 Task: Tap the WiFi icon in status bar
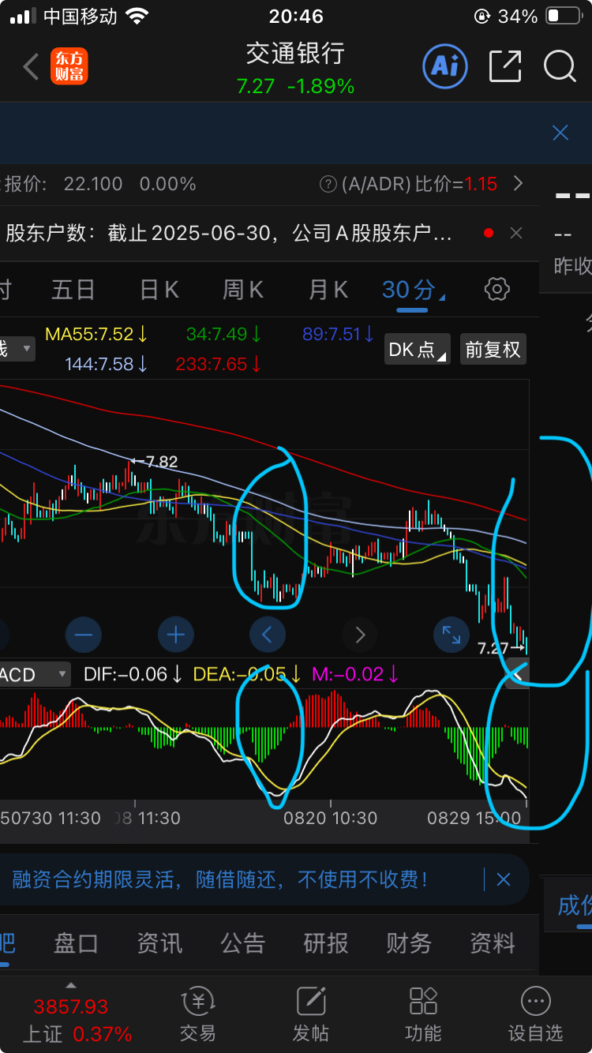[137, 16]
